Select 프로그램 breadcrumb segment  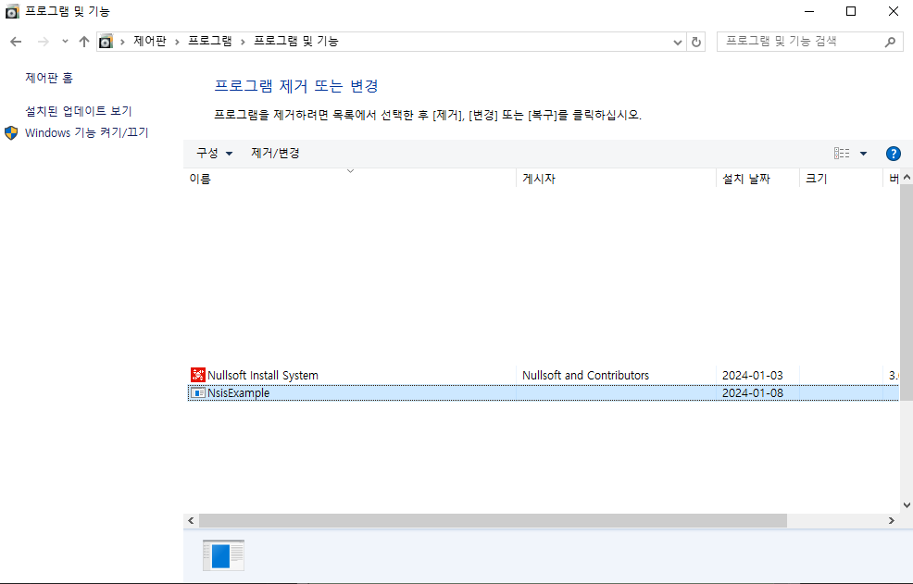click(x=209, y=42)
